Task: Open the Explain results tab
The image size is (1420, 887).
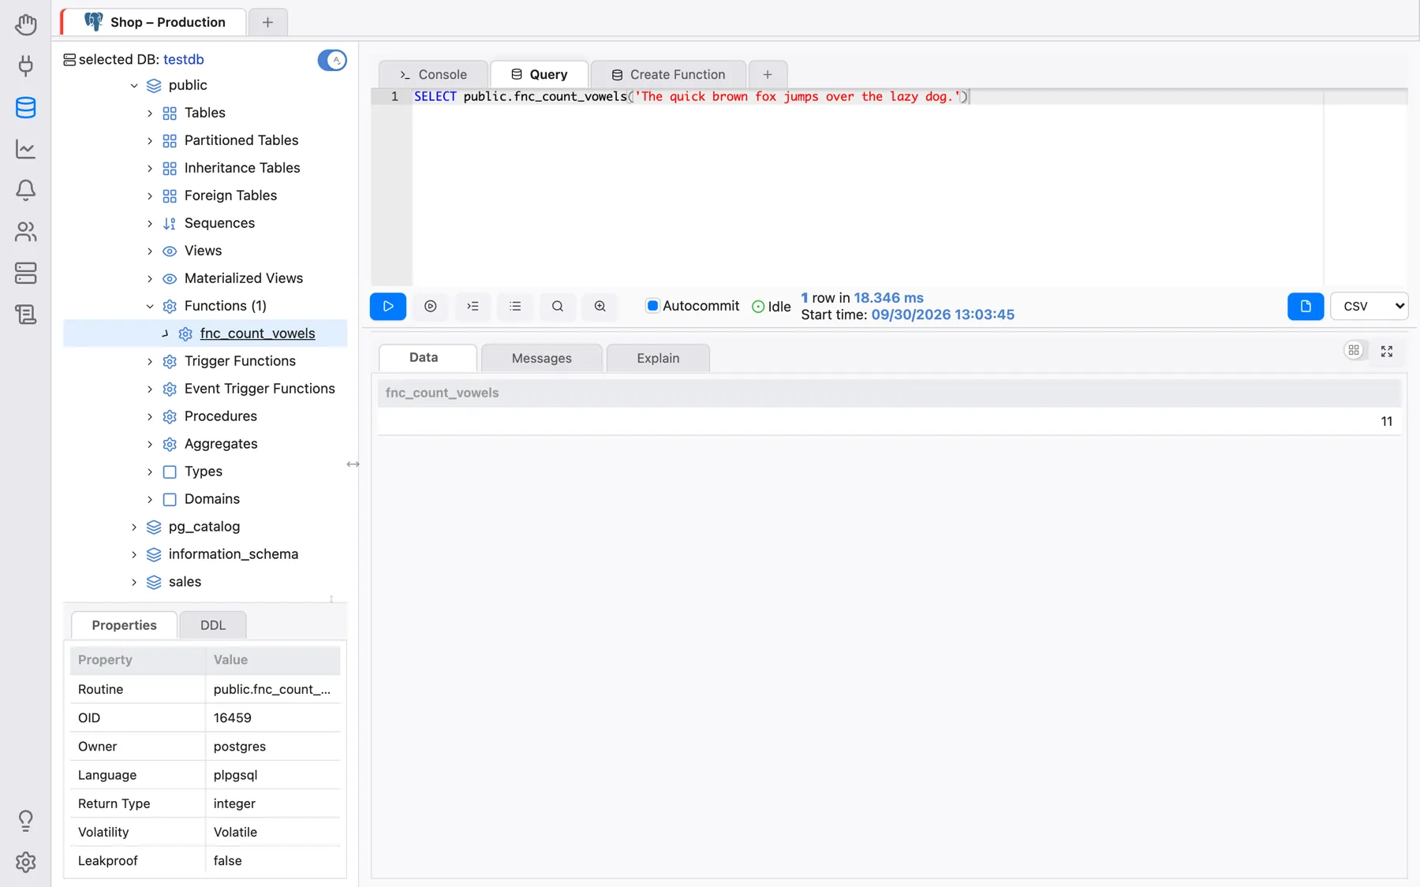Action: click(658, 358)
